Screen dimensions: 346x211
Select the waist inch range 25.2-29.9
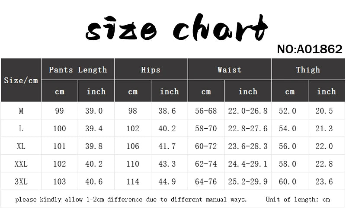(248, 182)
